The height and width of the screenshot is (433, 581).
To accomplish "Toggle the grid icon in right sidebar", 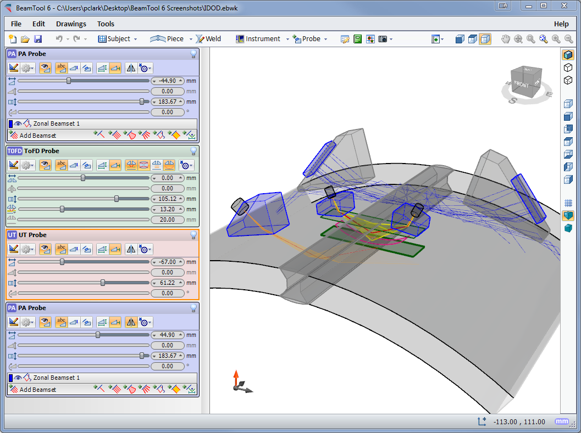I will [x=568, y=203].
